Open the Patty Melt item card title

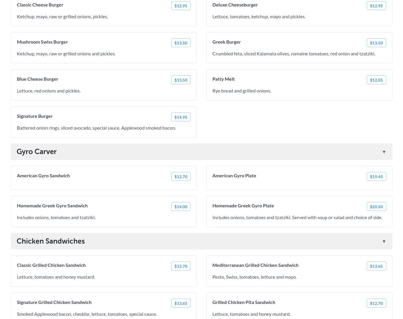click(x=224, y=79)
